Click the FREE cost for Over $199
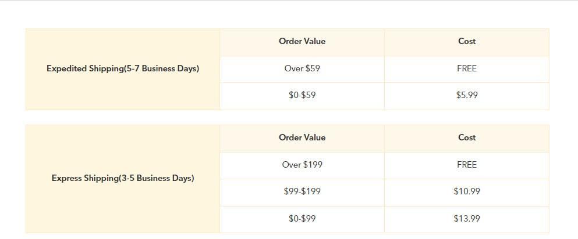The width and height of the screenshot is (578, 239). [x=467, y=165]
